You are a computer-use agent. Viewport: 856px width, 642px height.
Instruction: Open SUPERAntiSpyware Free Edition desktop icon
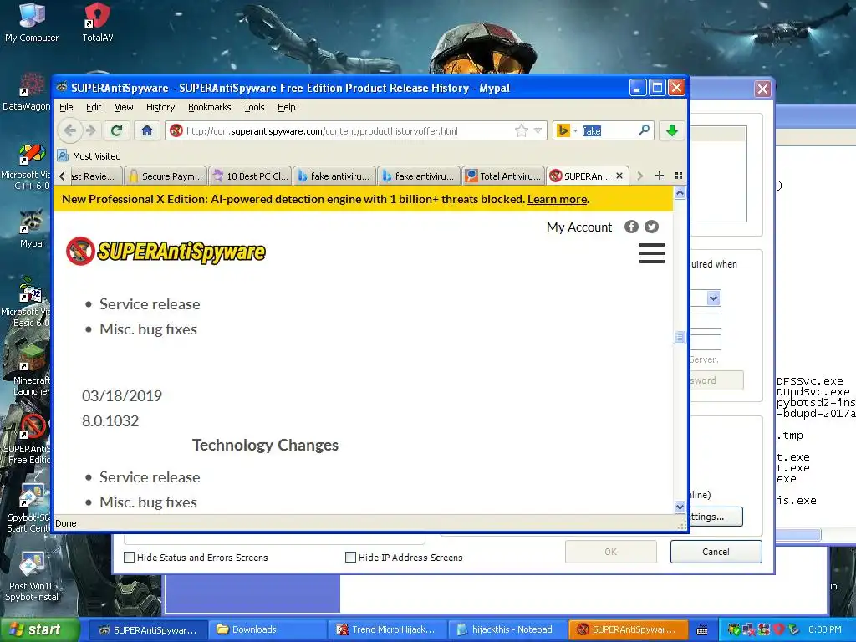point(28,438)
